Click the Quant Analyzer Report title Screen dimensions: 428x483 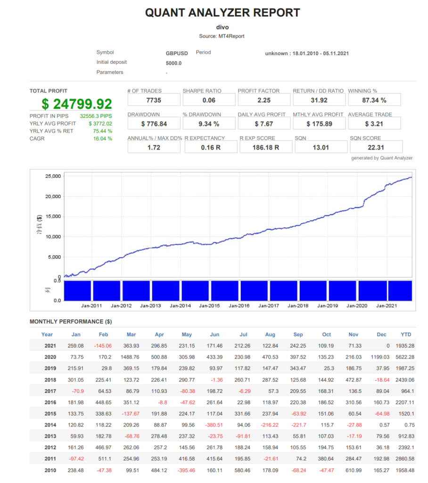point(222,13)
